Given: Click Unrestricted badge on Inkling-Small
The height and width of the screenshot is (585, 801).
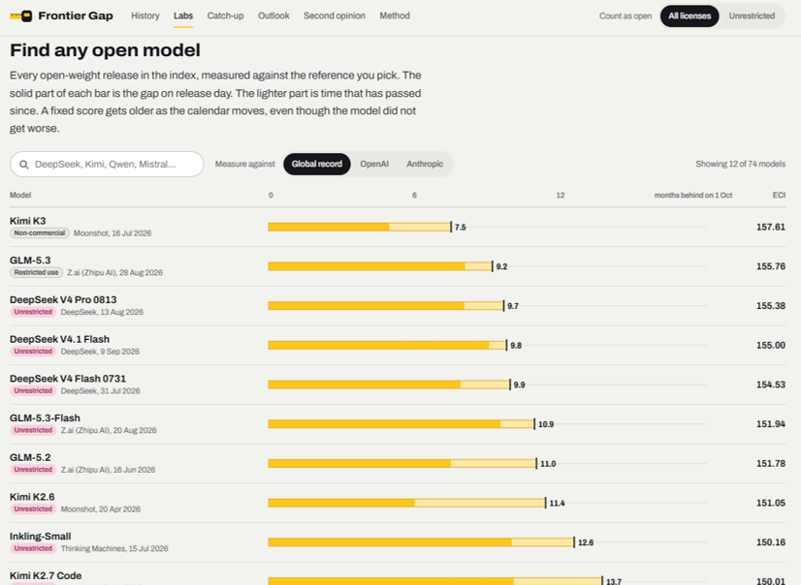Looking at the screenshot, I should tap(33, 548).
